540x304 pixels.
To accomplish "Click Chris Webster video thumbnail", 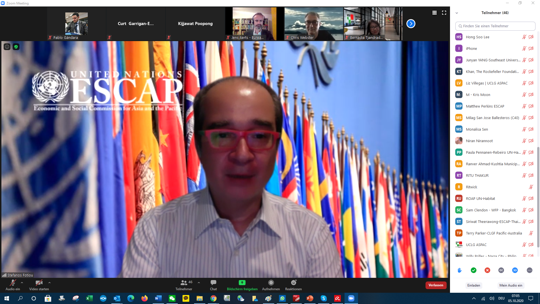I will (x=314, y=24).
